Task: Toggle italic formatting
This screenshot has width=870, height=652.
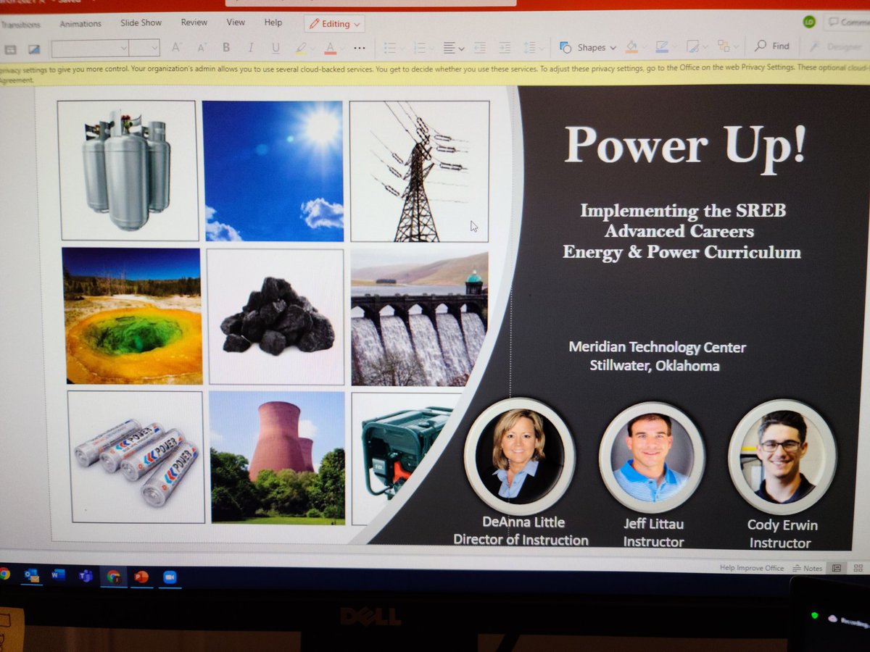Action: [251, 48]
